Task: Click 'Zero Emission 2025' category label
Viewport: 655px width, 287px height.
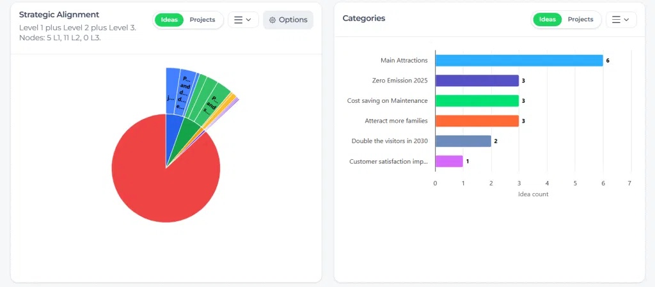Action: click(400, 81)
